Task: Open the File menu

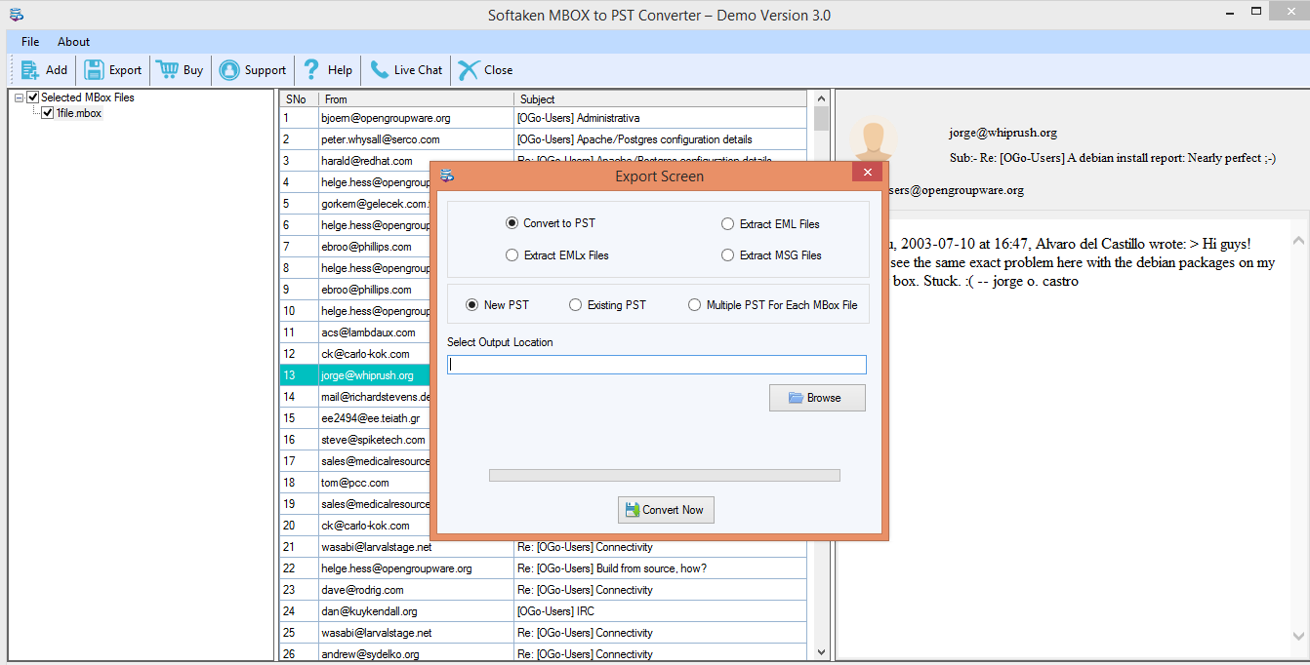Action: (30, 42)
